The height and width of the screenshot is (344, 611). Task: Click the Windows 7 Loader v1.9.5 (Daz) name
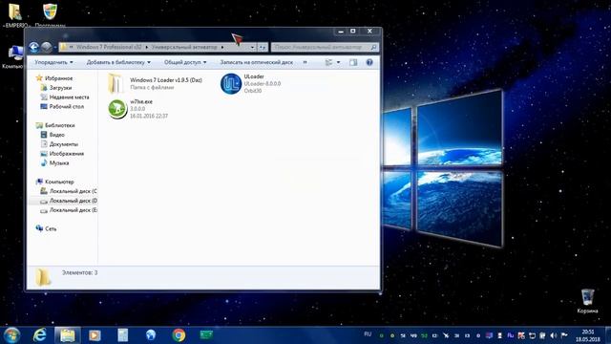[166, 80]
